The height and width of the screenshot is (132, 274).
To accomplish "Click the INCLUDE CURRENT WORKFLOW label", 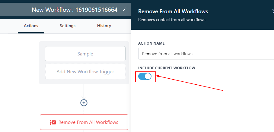I will (x=167, y=68).
